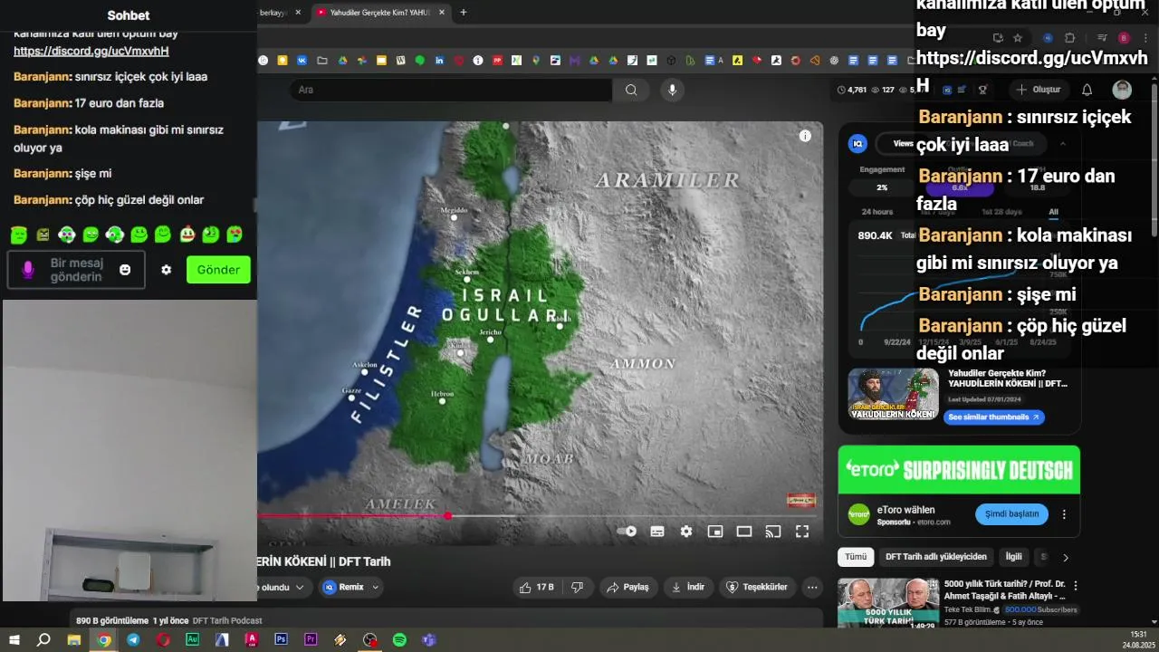Open Photoshop from the taskbar
This screenshot has height=652, width=1159.
[x=281, y=639]
